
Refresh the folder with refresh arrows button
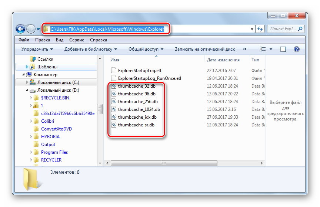[260, 29]
